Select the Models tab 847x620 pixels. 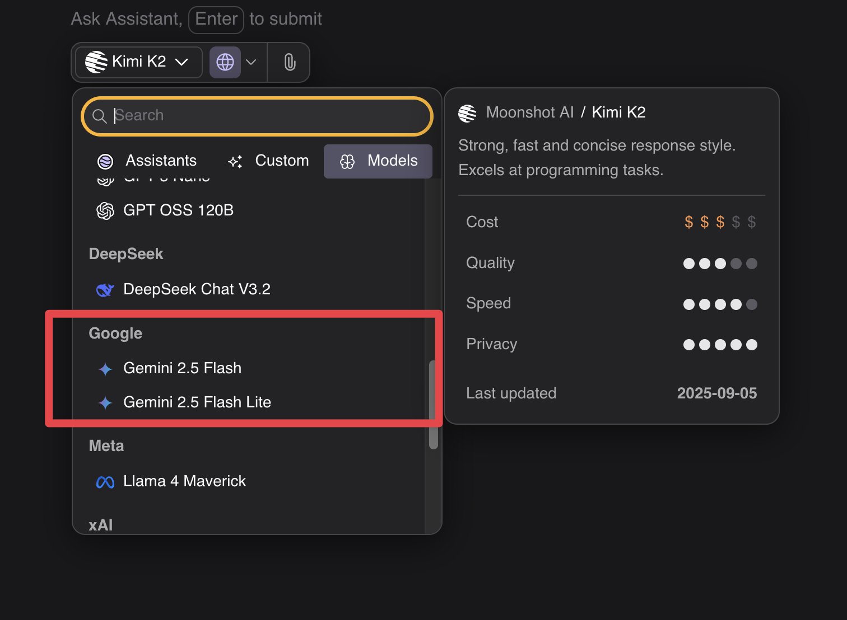pos(379,161)
